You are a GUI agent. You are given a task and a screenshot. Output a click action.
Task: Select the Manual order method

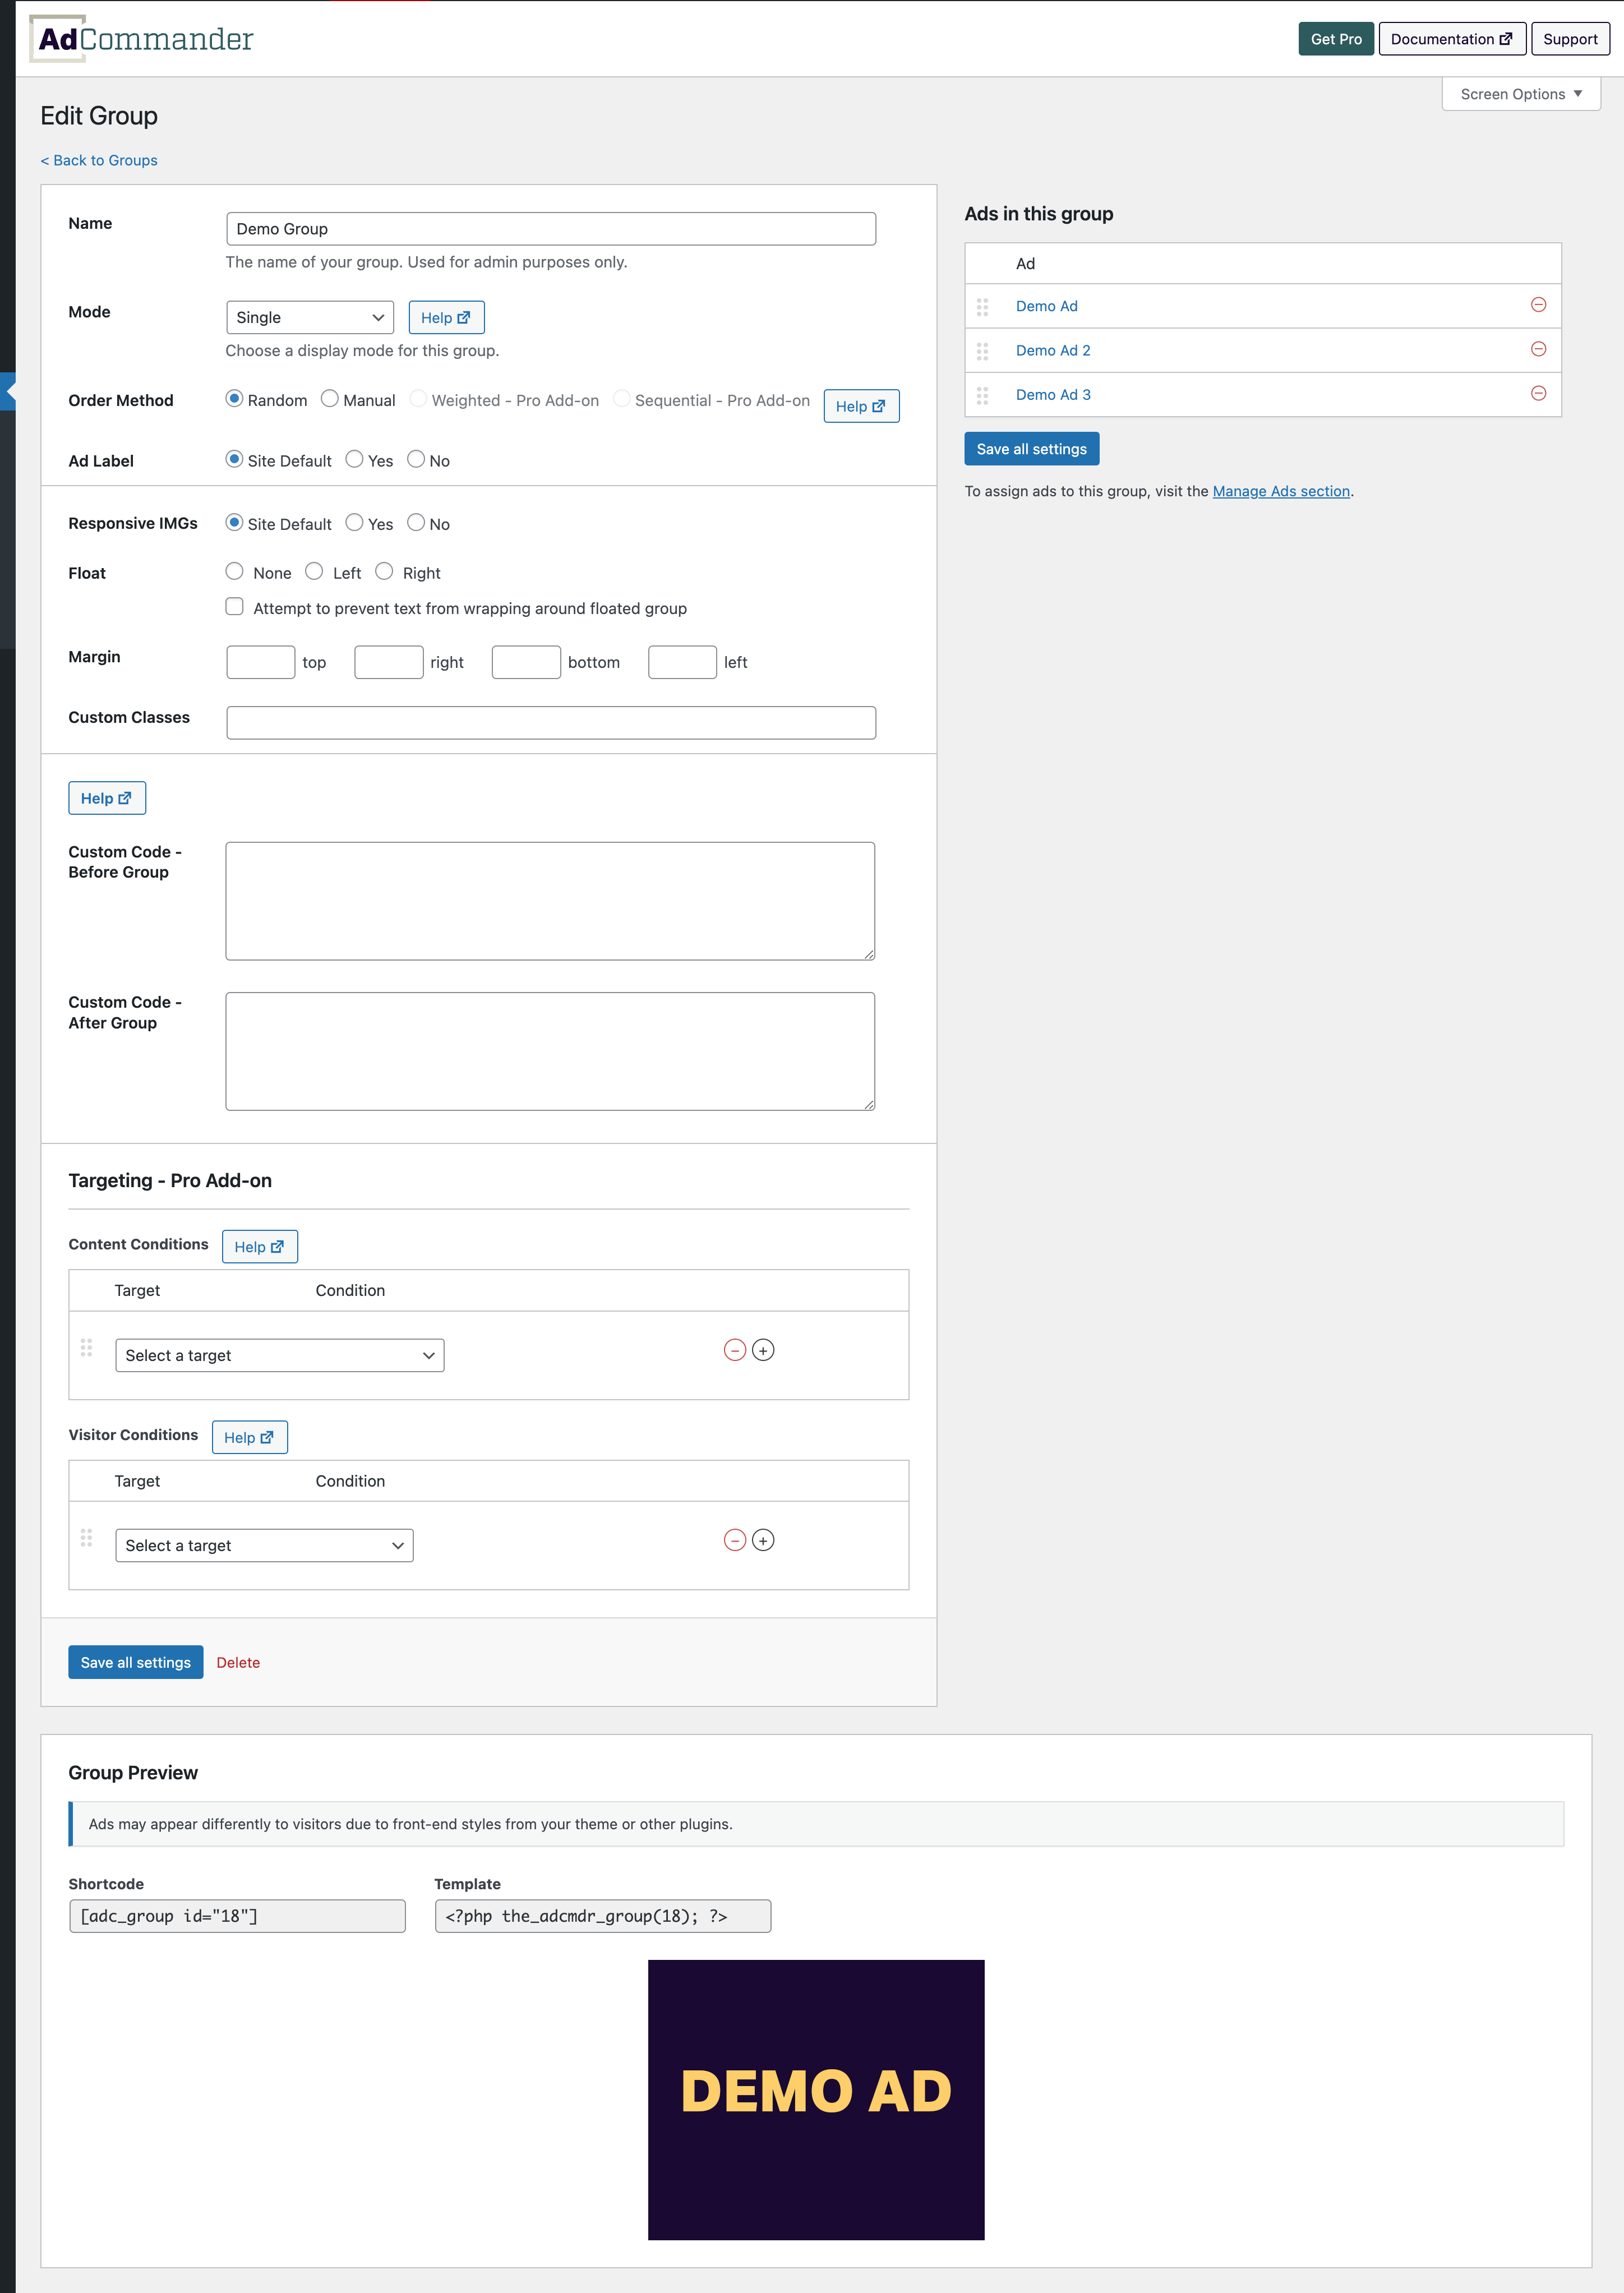(x=329, y=398)
